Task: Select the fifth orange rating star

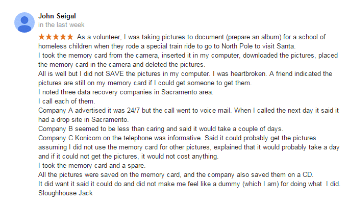Action: pos(70,37)
